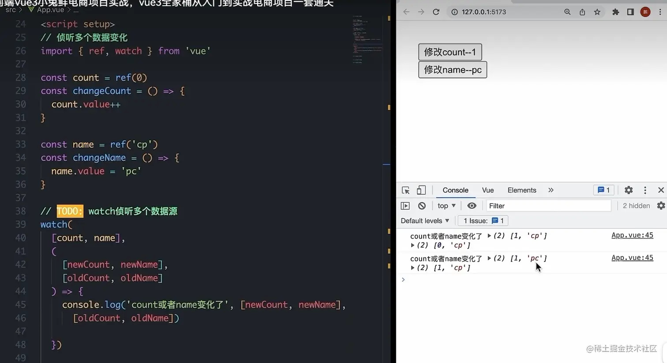Clear the console
This screenshot has width=667, height=363.
[422, 206]
